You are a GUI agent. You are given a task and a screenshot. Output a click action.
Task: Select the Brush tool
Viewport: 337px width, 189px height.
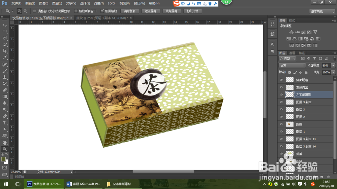[4, 71]
